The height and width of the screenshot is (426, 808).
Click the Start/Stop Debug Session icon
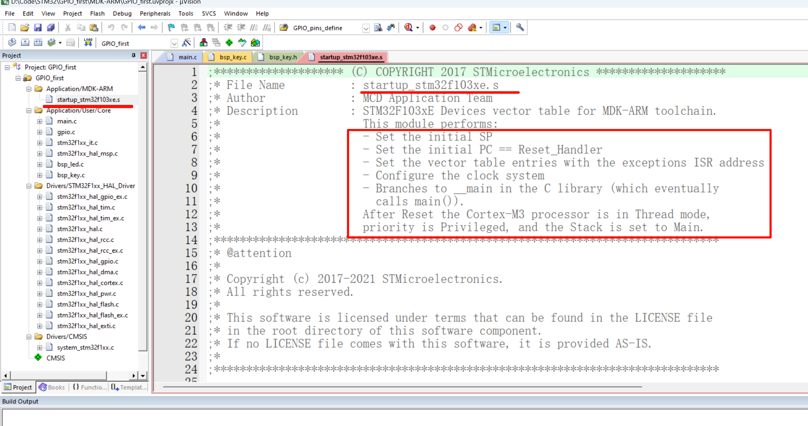click(408, 28)
